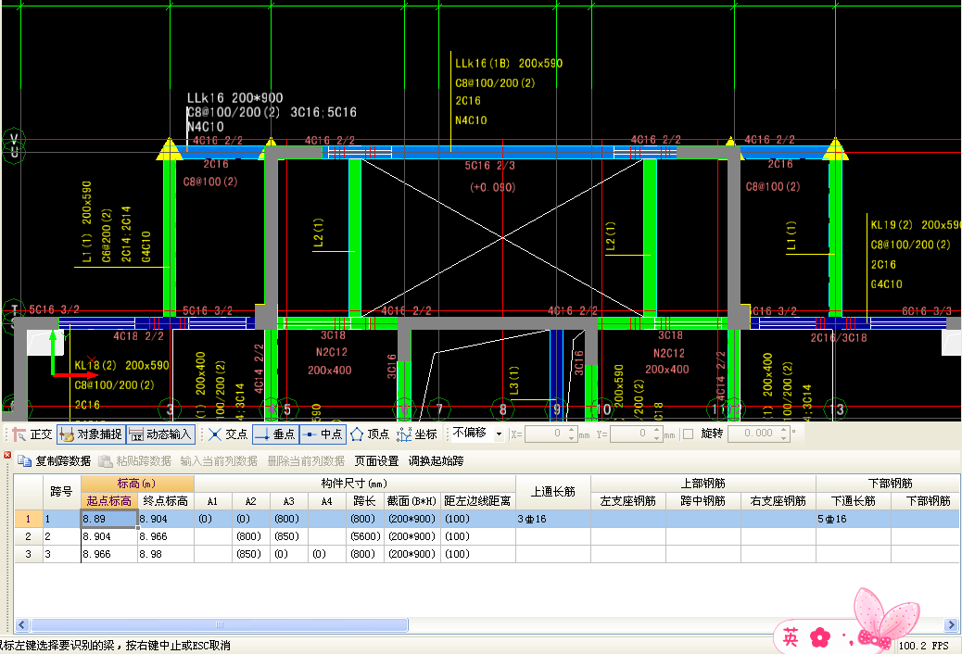The image size is (962, 654).
Task: Toggle 垂点 perpendicular snap
Action: [x=275, y=434]
